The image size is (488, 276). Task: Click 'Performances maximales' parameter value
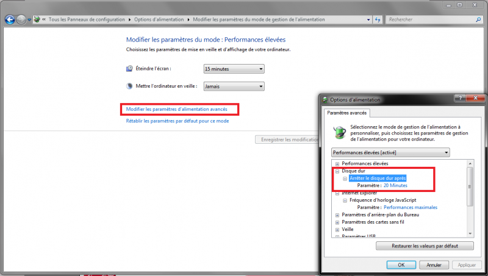click(x=411, y=207)
